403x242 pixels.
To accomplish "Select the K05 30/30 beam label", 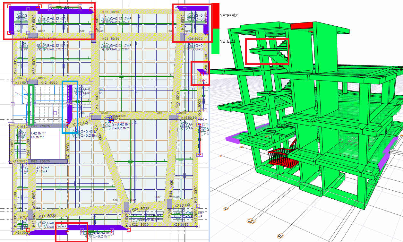I will tap(110, 12).
